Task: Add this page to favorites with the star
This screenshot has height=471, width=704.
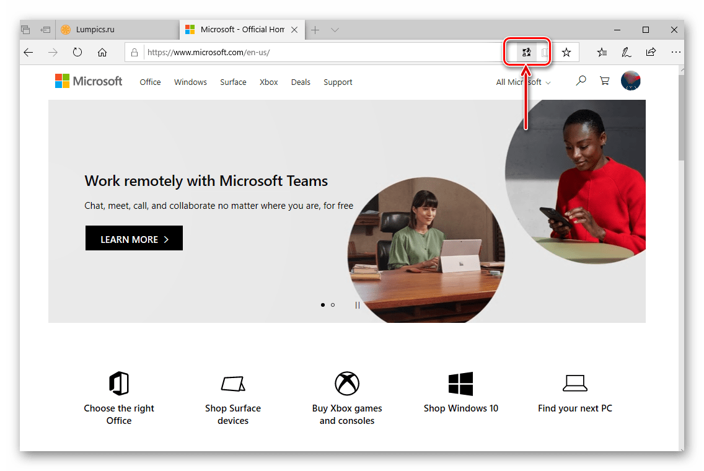Action: click(x=566, y=53)
